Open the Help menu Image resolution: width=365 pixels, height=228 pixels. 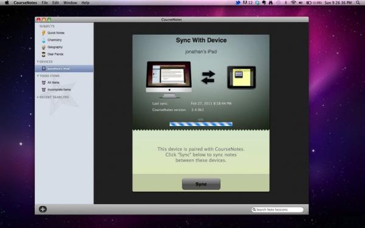[x=85, y=3]
